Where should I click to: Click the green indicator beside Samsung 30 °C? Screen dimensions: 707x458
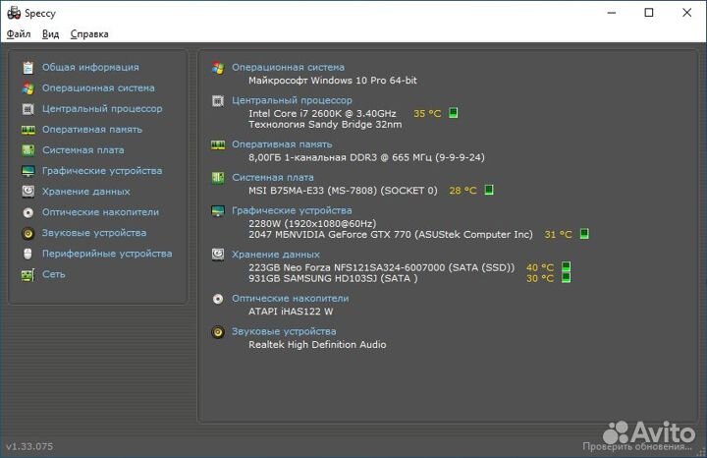coord(567,277)
